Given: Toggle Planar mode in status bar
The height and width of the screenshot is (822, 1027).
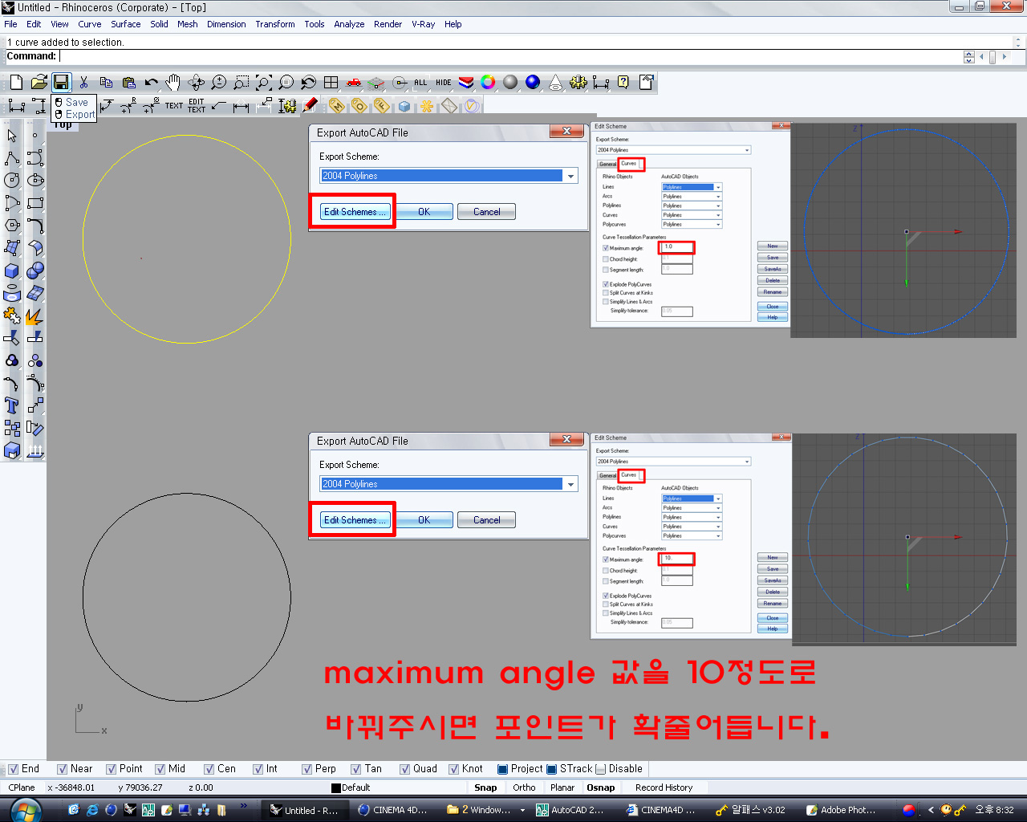Looking at the screenshot, I should click(562, 787).
